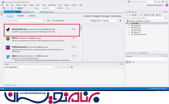
Task: Toggle the Include prerelease checkbox
Action: point(51,21)
